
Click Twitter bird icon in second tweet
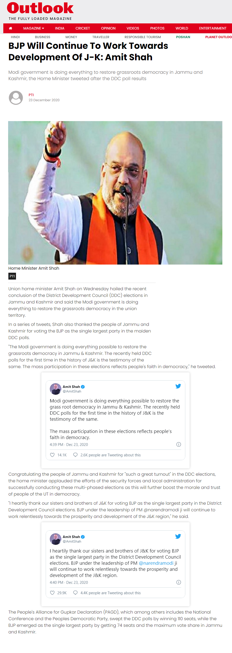(178, 536)
